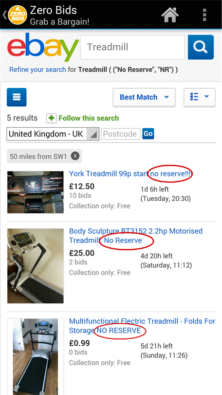Image resolution: width=222 pixels, height=395 pixels.
Task: Open Body Sculpture BT3152 treadmill listing
Action: point(136,236)
